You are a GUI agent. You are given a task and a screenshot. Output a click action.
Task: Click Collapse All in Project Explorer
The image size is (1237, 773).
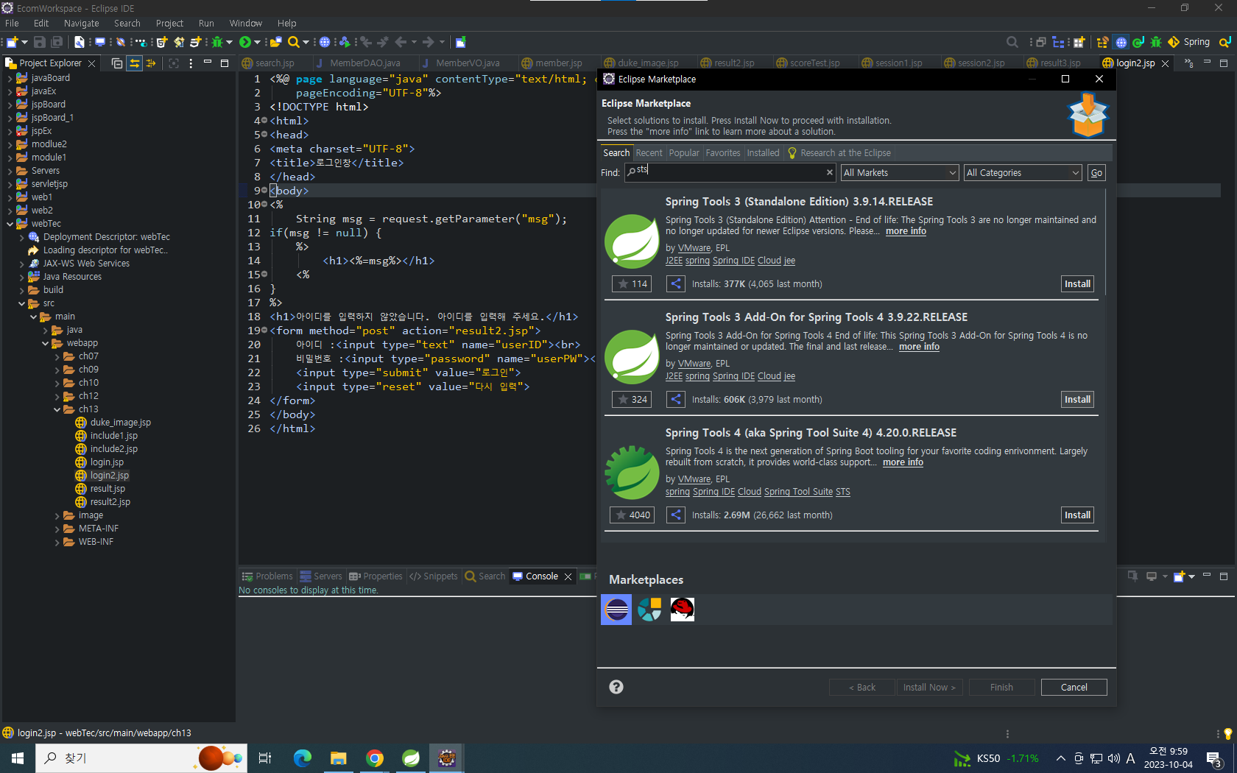point(117,63)
